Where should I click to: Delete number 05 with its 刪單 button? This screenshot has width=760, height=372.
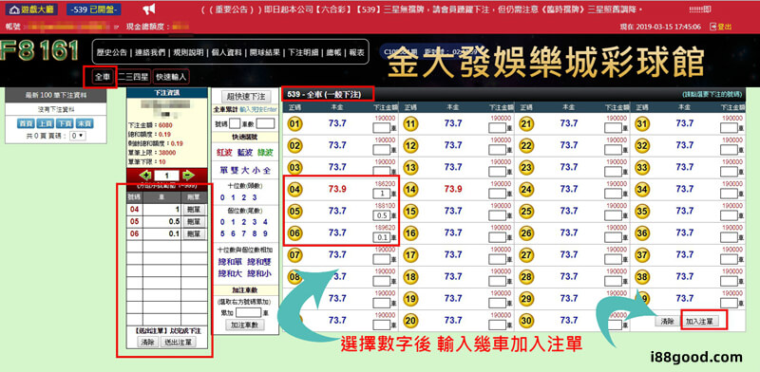click(x=194, y=222)
